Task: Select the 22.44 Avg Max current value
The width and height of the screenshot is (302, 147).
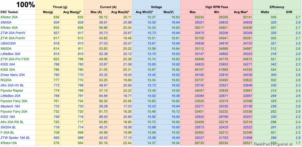Action: (127, 143)
